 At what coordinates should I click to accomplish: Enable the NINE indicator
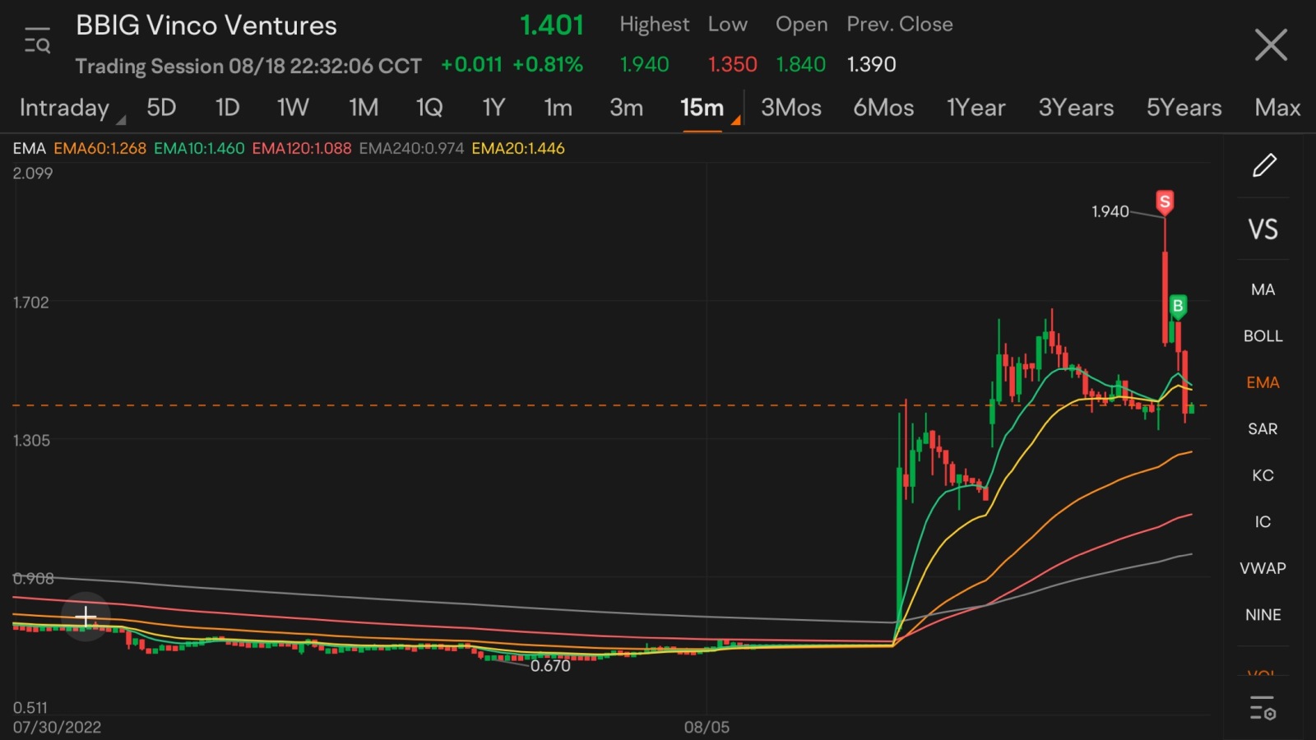tap(1263, 615)
